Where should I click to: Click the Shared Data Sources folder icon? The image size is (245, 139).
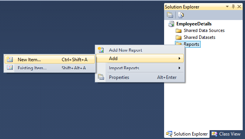178,31
